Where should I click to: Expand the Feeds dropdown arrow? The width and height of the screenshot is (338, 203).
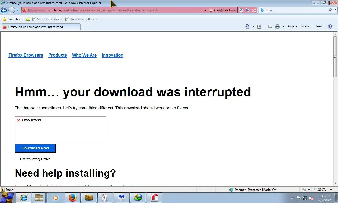point(265,26)
